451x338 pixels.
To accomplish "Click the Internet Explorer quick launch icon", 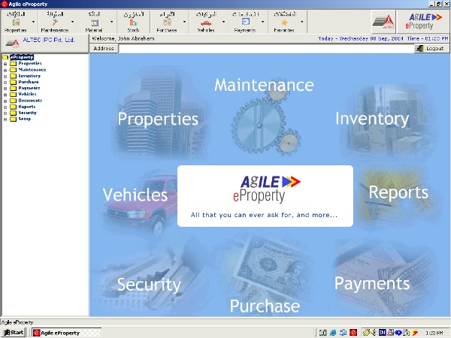I will [x=333, y=333].
